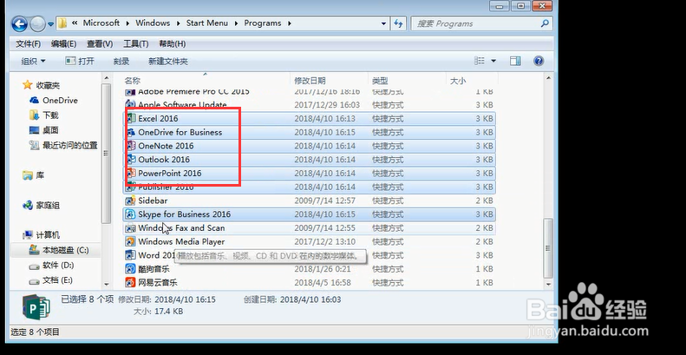Toggle the preview pane icon
686x355 pixels.
click(515, 61)
